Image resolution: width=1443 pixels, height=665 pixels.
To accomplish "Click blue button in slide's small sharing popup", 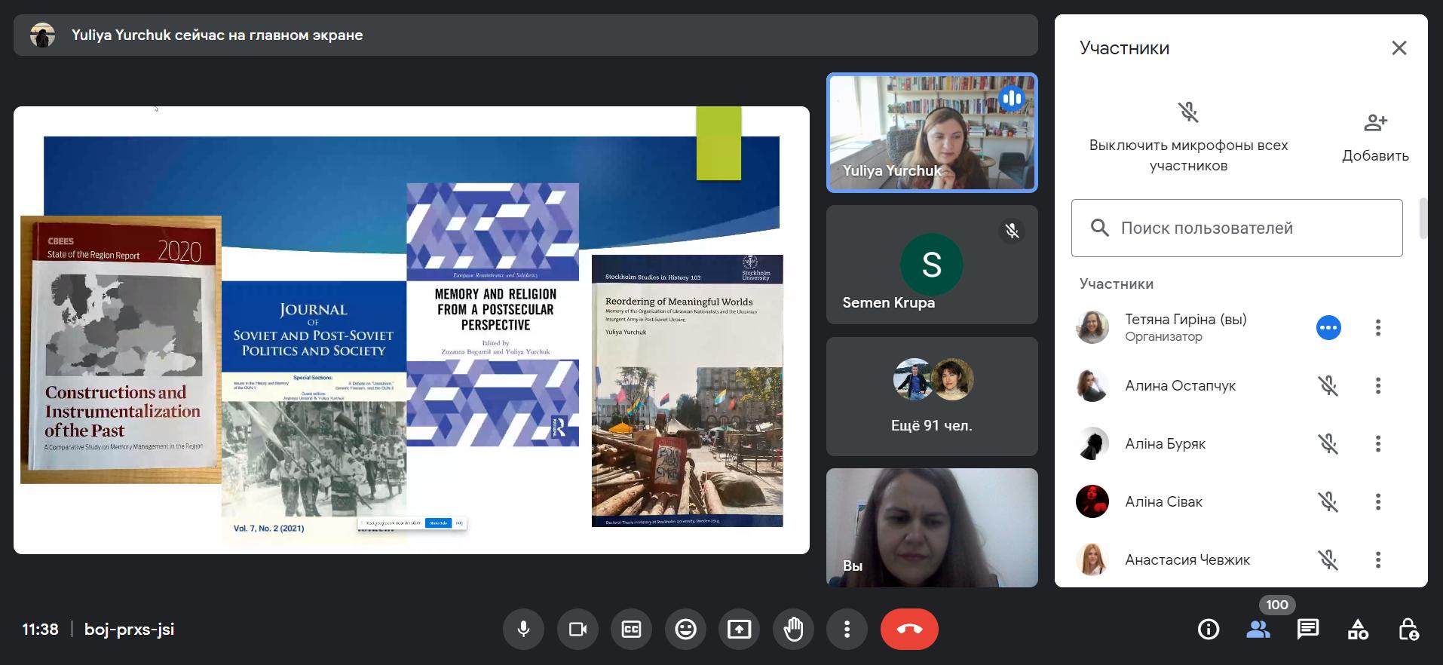I will [x=438, y=522].
